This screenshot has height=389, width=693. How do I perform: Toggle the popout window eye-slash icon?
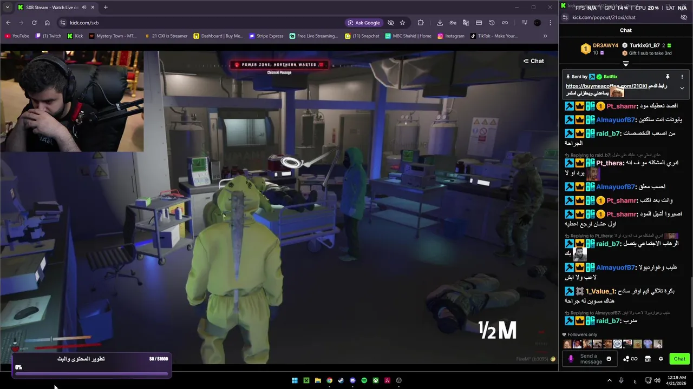(x=684, y=17)
